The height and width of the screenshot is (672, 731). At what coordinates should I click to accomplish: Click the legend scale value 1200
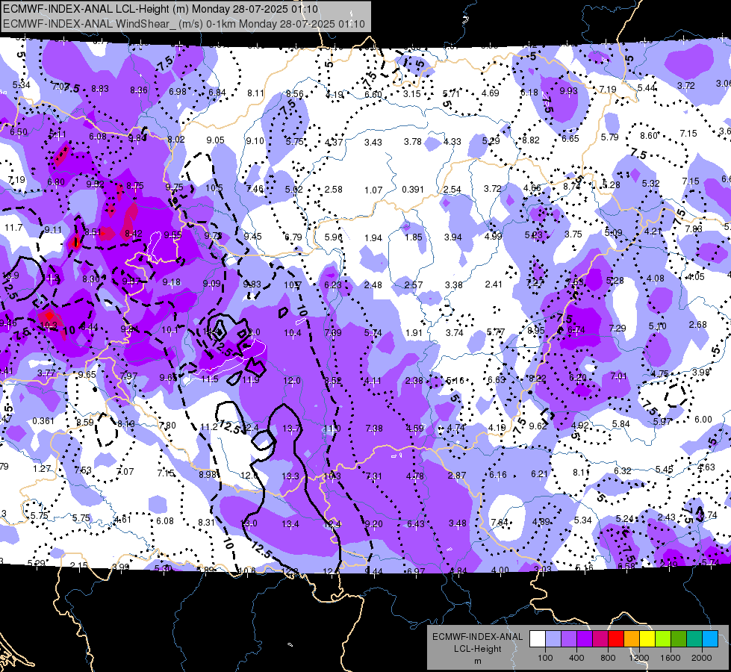(x=639, y=658)
